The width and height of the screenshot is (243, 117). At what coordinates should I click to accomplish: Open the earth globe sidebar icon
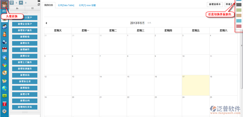(x=5, y=88)
